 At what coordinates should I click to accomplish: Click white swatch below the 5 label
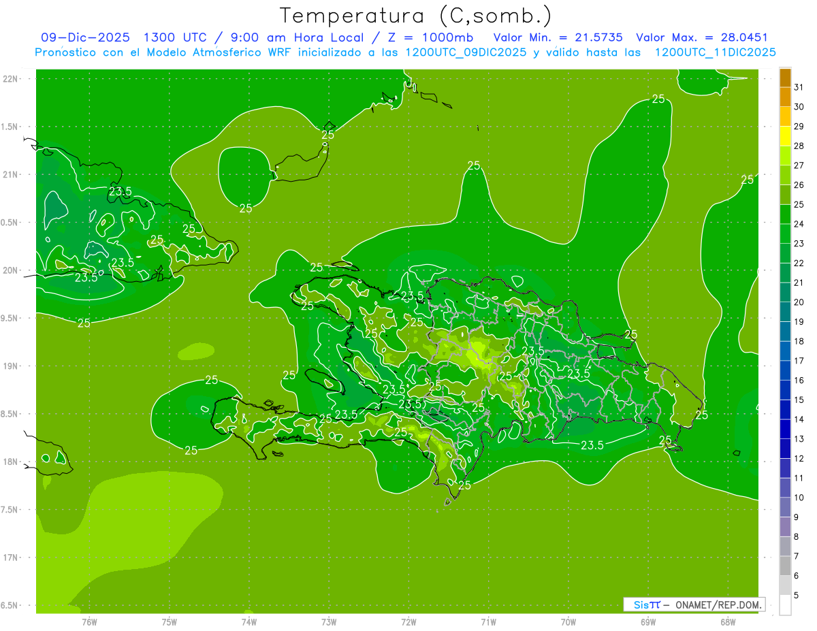[785, 605]
